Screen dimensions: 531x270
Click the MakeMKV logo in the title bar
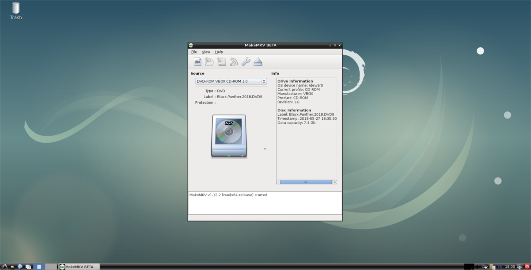tap(191, 45)
